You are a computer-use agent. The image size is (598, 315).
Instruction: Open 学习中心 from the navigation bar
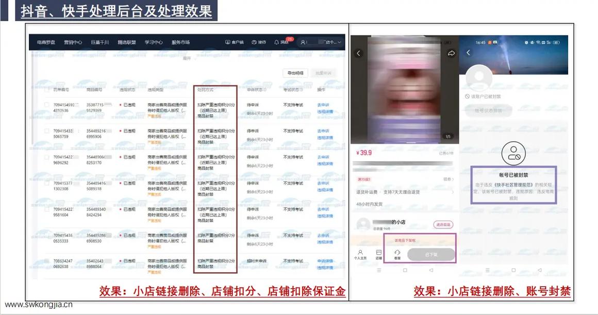154,42
